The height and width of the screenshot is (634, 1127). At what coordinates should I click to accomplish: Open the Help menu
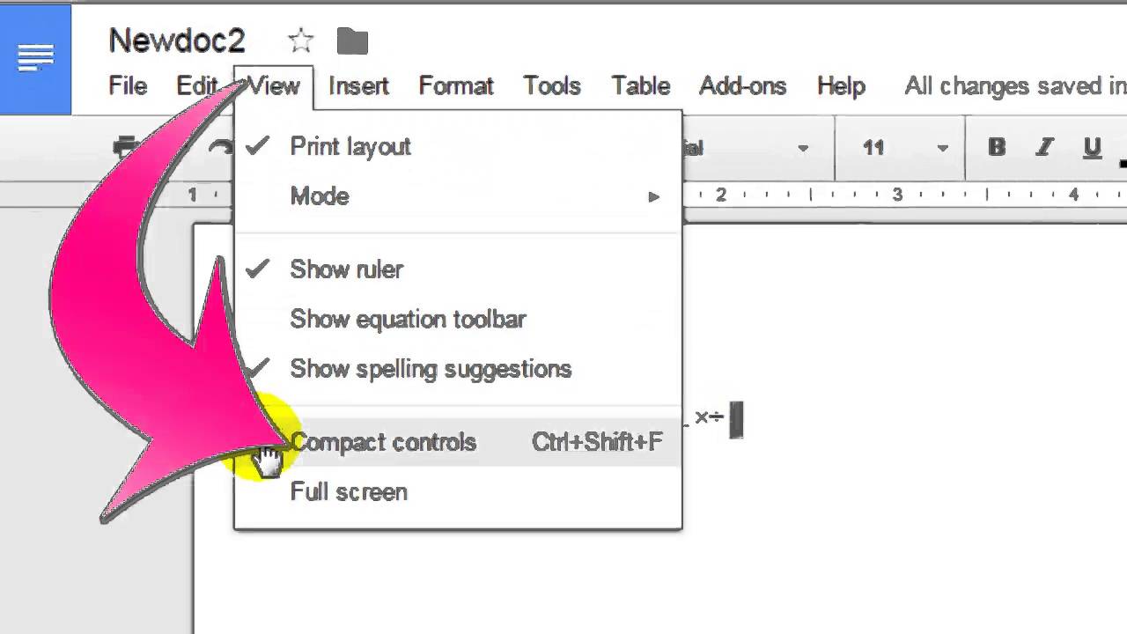tap(841, 86)
